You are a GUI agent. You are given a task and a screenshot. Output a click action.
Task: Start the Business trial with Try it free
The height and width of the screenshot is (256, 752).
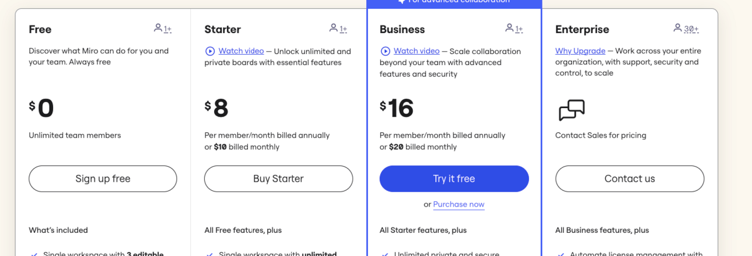454,179
